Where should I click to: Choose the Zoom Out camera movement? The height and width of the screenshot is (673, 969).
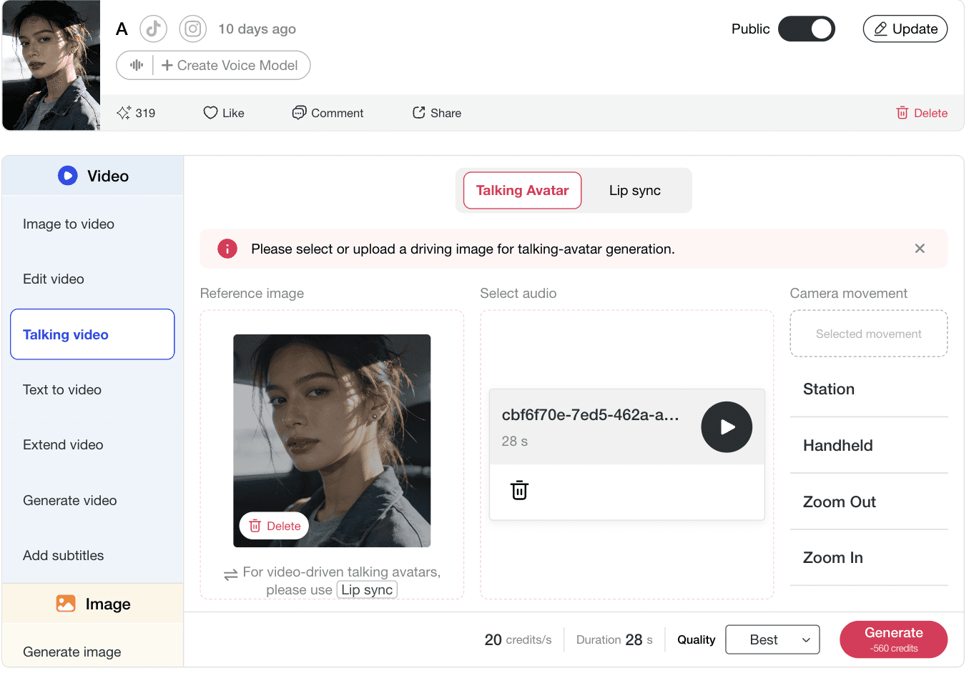(869, 502)
